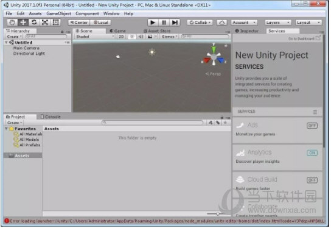Collapse the Favorites tree group
The image size is (331, 228).
coord(6,129)
